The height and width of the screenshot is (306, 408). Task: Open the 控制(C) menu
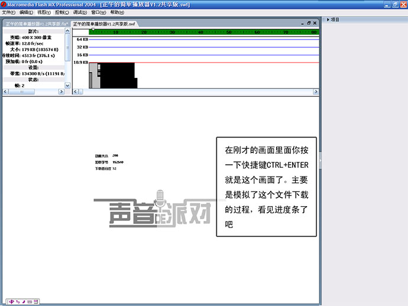(62, 12)
